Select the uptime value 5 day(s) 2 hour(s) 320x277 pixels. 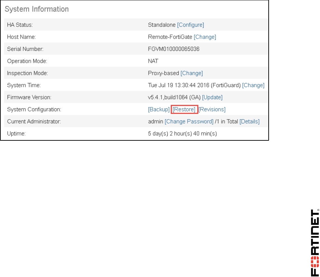(x=182, y=134)
